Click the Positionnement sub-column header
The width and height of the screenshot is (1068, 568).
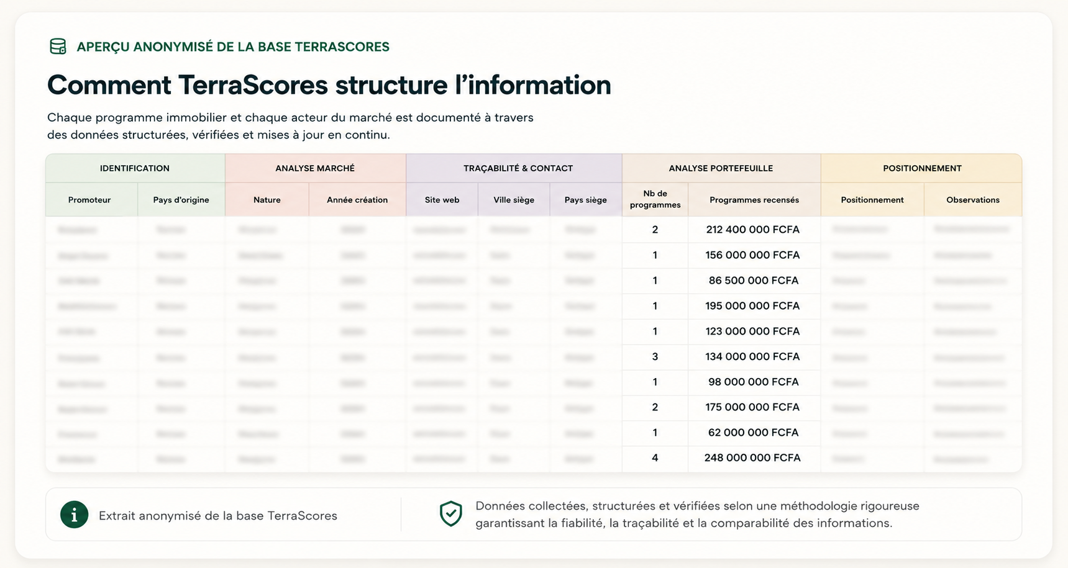pyautogui.click(x=872, y=200)
